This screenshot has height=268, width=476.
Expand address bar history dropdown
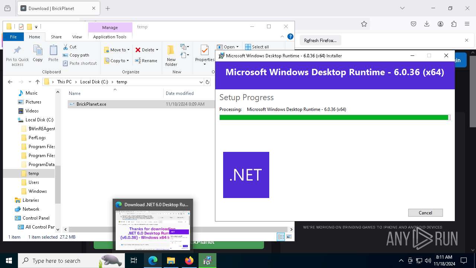(x=201, y=82)
